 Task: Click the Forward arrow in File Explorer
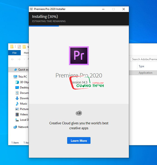(19, 59)
